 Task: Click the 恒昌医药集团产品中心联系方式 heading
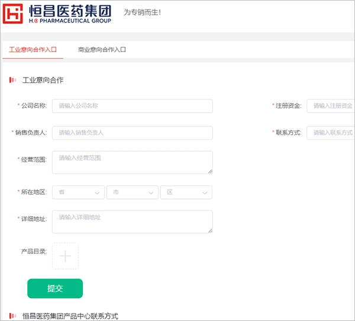click(70, 316)
